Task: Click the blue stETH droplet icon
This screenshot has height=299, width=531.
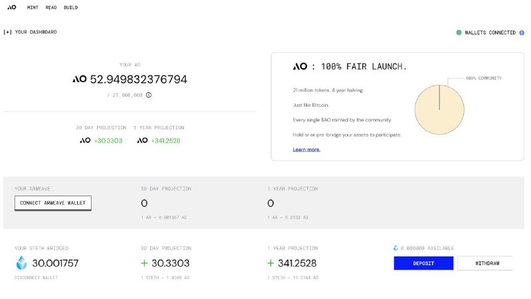Action: (22, 263)
